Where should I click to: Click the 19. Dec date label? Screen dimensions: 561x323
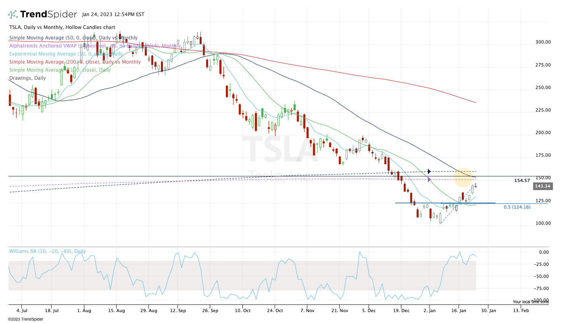click(x=401, y=311)
